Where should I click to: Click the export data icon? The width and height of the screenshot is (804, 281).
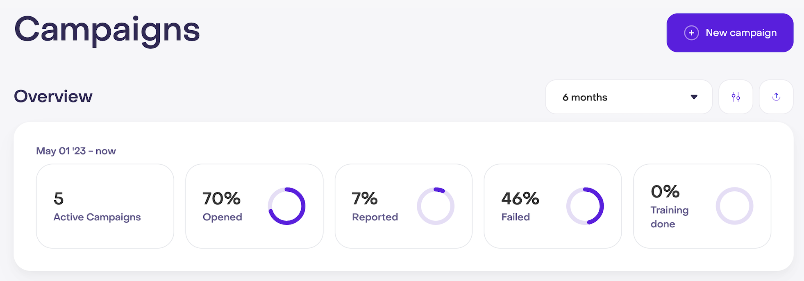(x=776, y=97)
